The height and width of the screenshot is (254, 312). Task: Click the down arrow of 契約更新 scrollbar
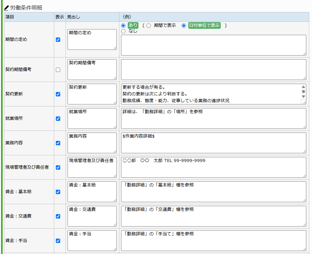click(x=303, y=96)
